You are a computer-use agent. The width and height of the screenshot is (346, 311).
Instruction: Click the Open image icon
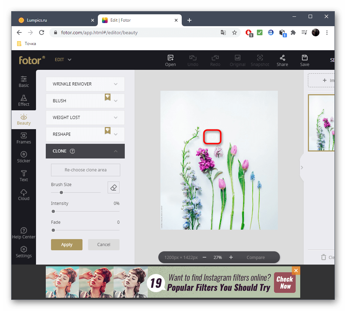point(171,60)
